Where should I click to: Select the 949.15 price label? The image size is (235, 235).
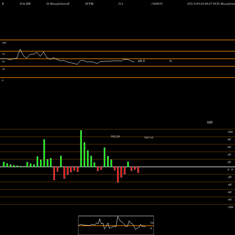[x=149, y=138]
